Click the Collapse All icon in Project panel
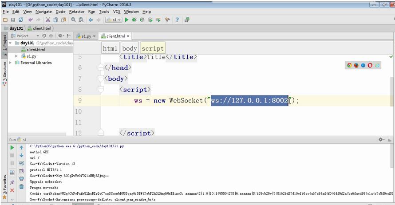The image size is (395, 205). [x=51, y=36]
